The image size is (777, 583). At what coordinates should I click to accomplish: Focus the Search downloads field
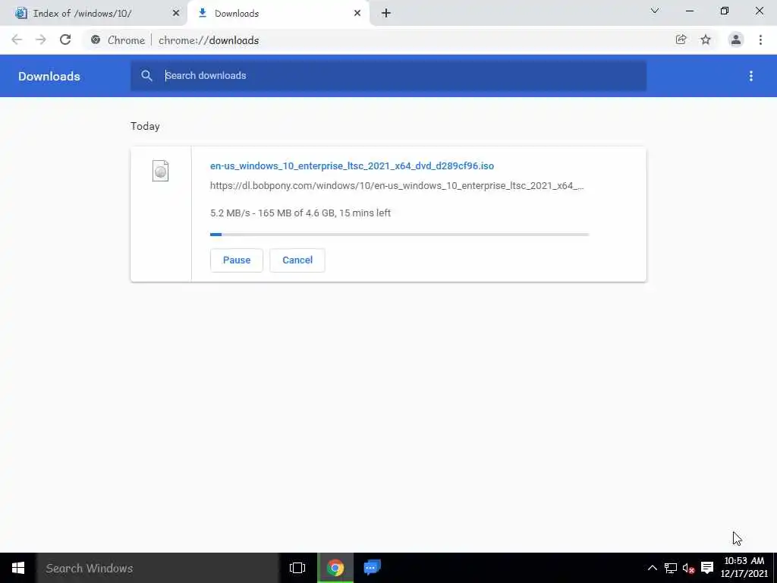(388, 75)
